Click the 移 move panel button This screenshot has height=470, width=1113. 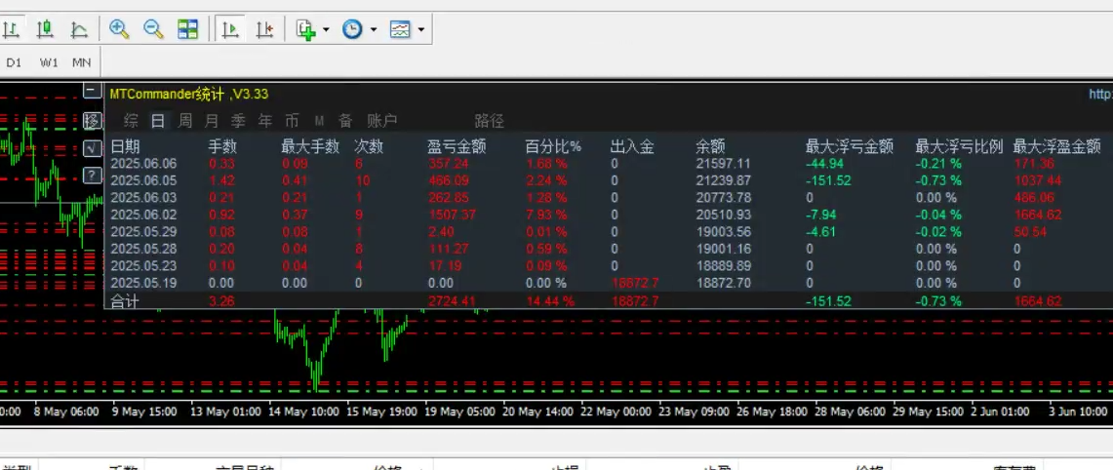click(92, 121)
